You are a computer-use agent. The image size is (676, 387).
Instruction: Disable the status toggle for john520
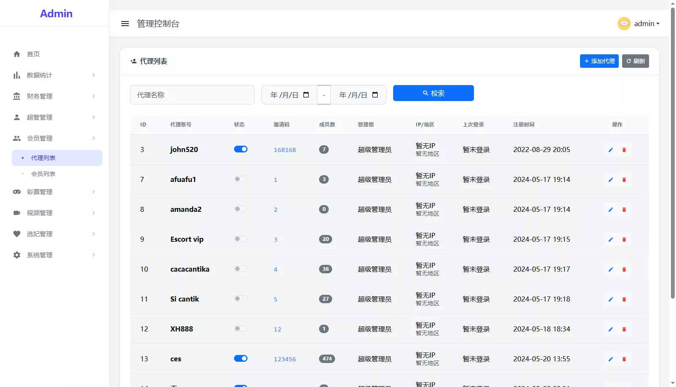[x=240, y=149]
